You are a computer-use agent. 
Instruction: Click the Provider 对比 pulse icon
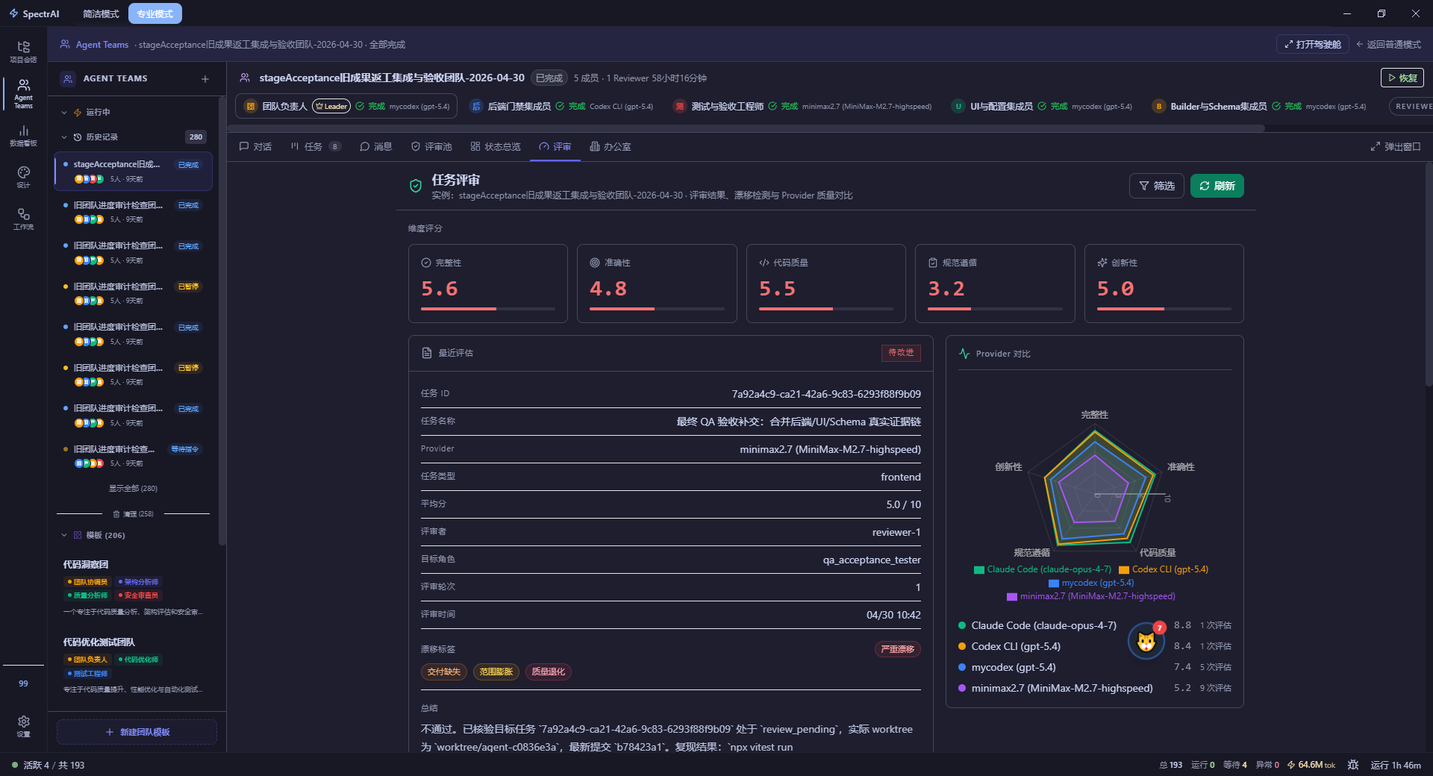coord(964,354)
